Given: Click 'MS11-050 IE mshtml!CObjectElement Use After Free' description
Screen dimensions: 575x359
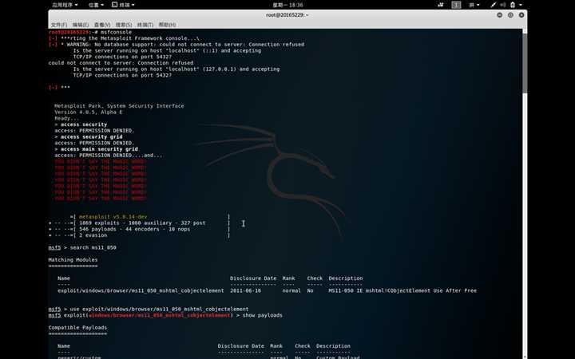Looking at the screenshot, I should [x=402, y=290].
